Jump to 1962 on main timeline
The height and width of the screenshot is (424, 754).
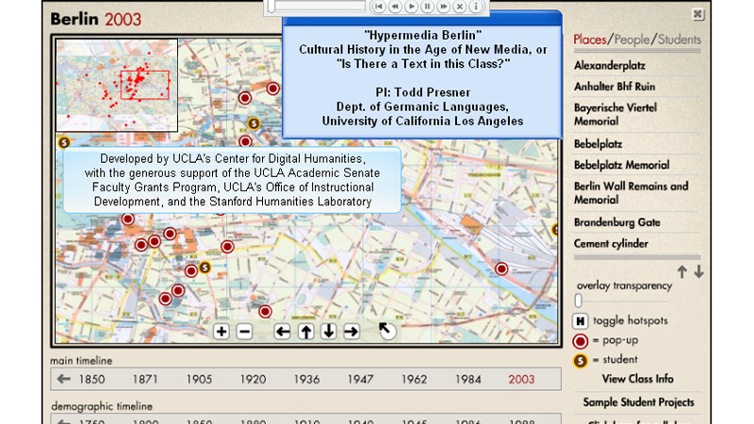point(415,380)
